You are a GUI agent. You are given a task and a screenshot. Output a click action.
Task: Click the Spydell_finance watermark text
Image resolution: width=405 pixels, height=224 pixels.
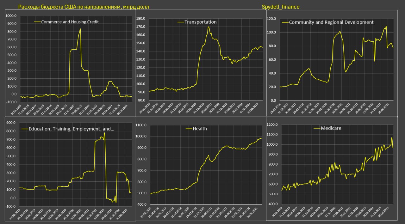[281, 7]
